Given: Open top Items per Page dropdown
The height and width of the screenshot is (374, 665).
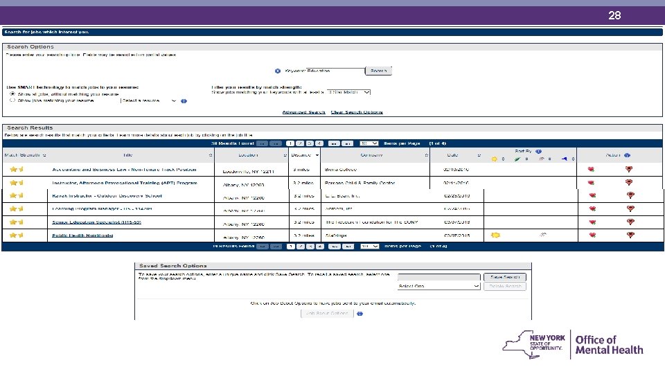Looking at the screenshot, I should [x=369, y=144].
